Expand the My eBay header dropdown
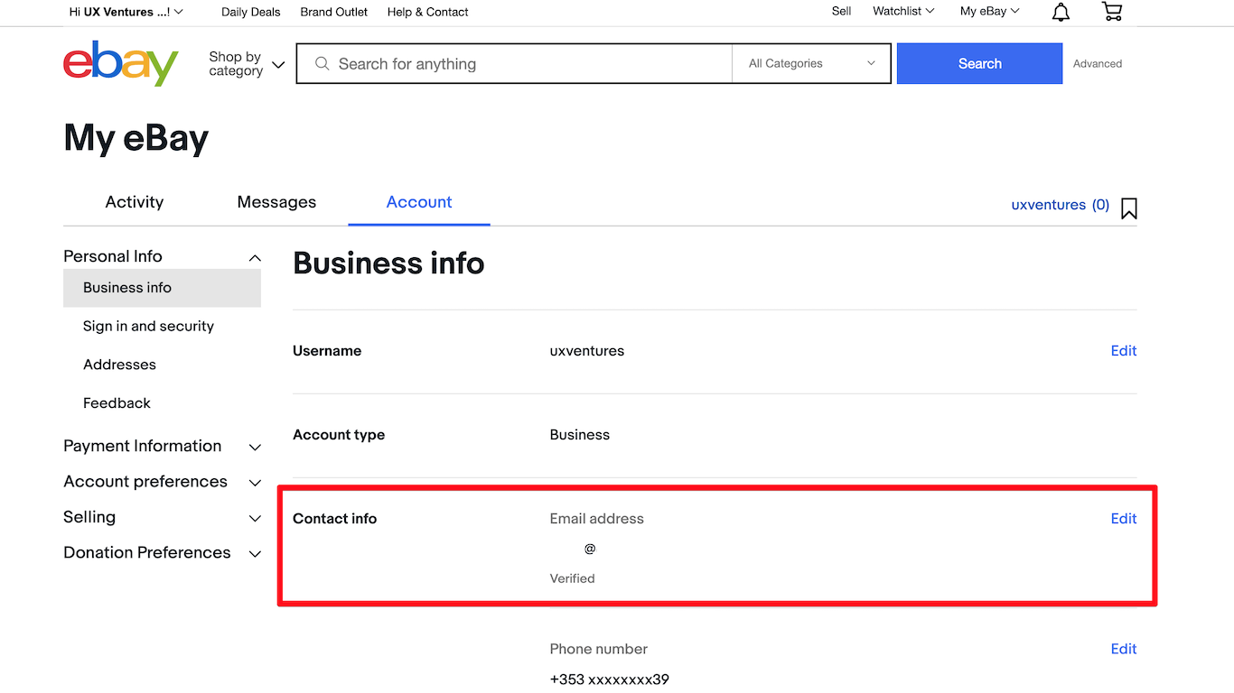 click(x=989, y=11)
